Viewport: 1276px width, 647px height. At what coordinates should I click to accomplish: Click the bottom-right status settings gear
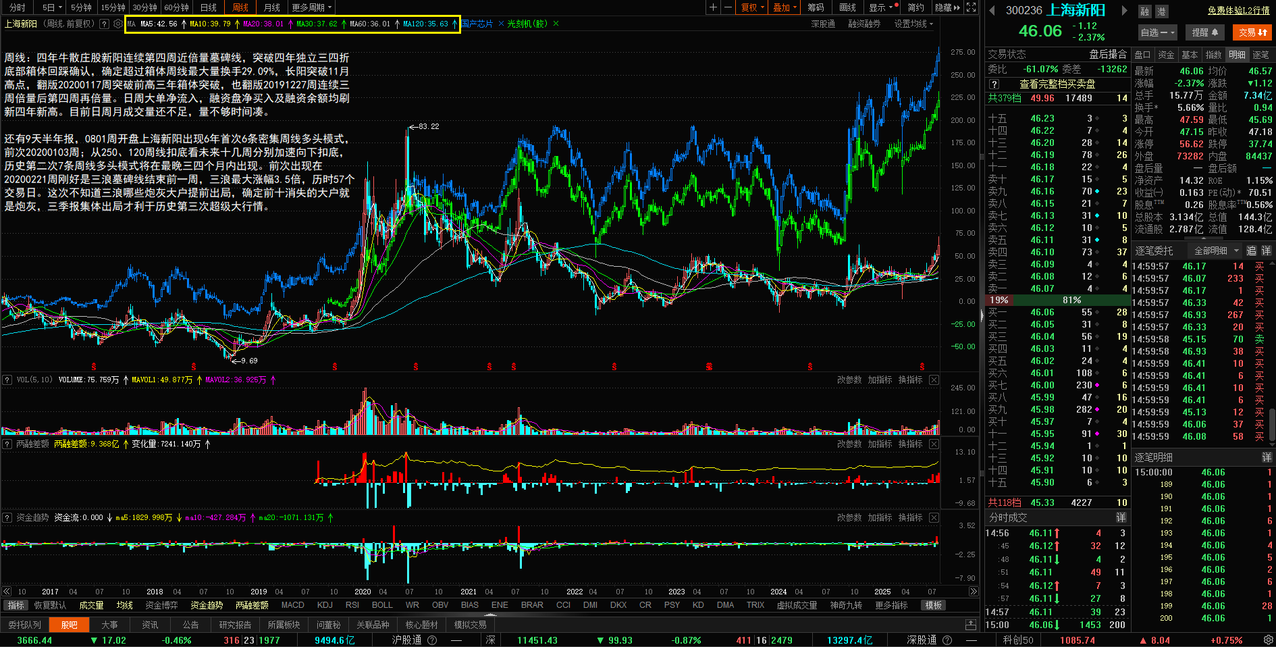pos(1268,640)
